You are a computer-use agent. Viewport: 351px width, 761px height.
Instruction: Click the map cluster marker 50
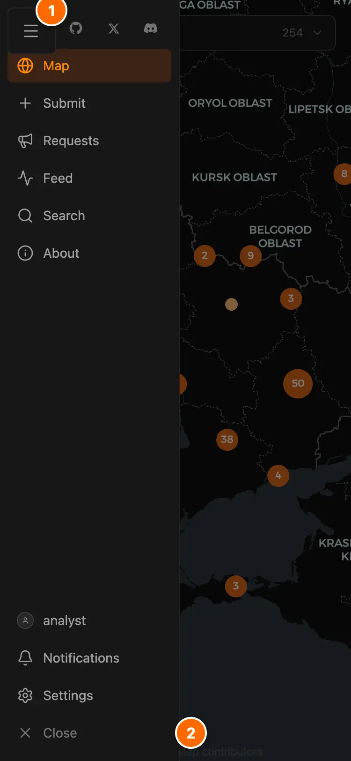pos(298,383)
